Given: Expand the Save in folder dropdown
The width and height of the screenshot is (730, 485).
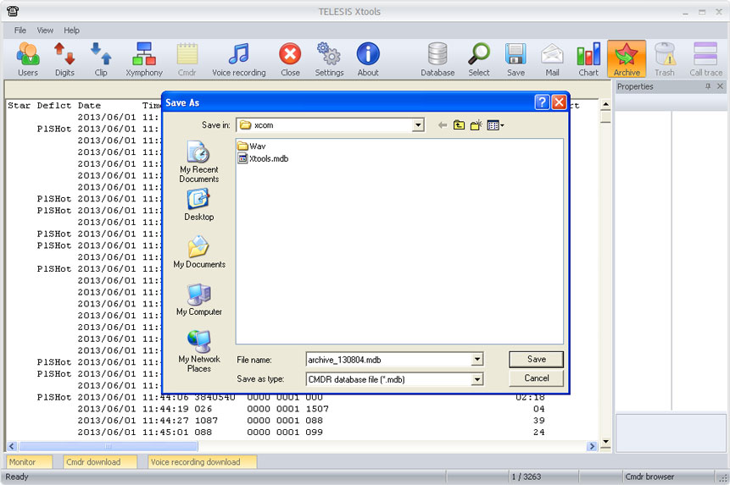Looking at the screenshot, I should click(x=418, y=125).
